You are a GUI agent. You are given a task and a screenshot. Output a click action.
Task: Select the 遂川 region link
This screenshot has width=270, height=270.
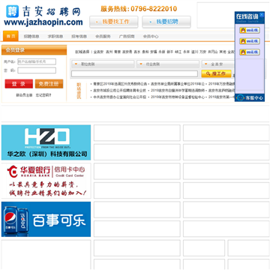pyautogui.click(x=194, y=52)
